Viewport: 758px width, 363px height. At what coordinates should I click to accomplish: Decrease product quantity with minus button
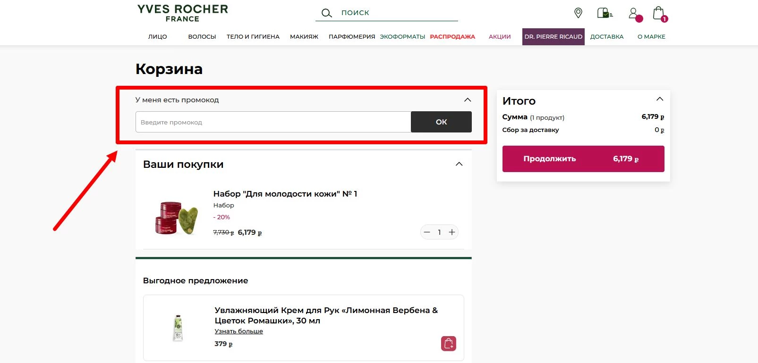(x=427, y=232)
